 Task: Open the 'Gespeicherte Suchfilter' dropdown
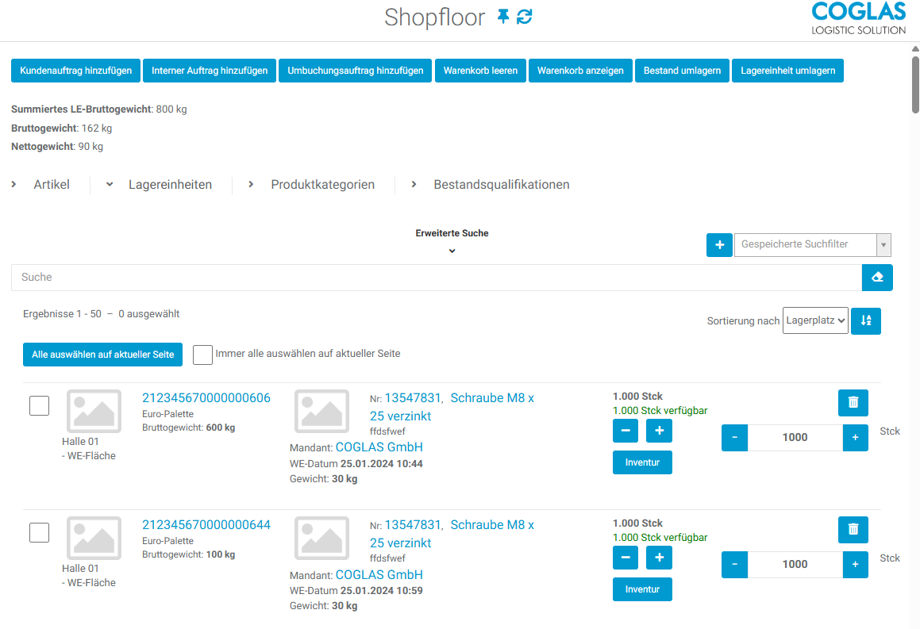[813, 244]
